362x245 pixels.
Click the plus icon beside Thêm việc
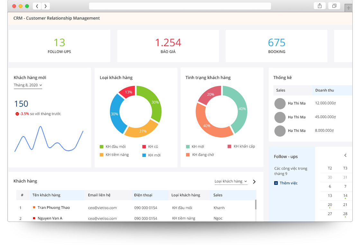coord(276,183)
